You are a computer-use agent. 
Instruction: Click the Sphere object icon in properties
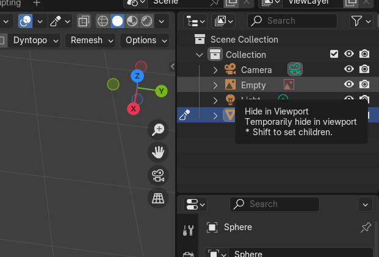(x=212, y=227)
